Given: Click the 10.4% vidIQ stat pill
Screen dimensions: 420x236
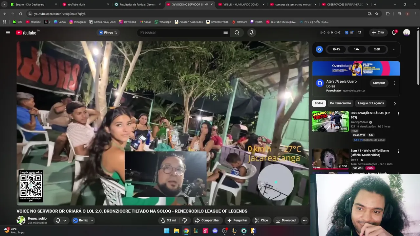Looking at the screenshot, I should click(x=336, y=49).
